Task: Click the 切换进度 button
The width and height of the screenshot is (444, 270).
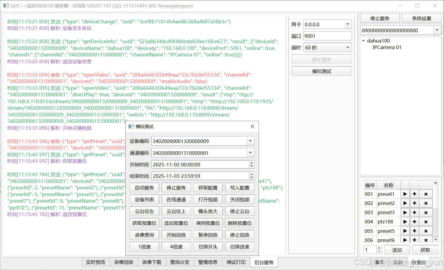Action: pos(240,247)
